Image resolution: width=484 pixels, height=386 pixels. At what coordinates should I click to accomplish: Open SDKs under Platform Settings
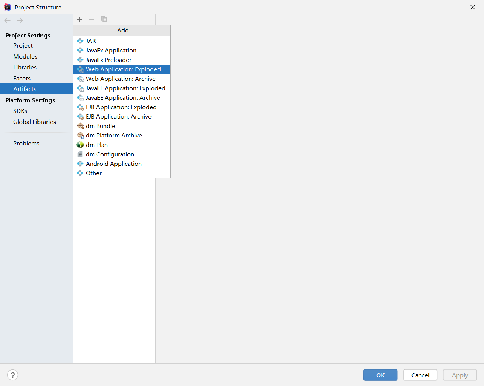[36, 111]
